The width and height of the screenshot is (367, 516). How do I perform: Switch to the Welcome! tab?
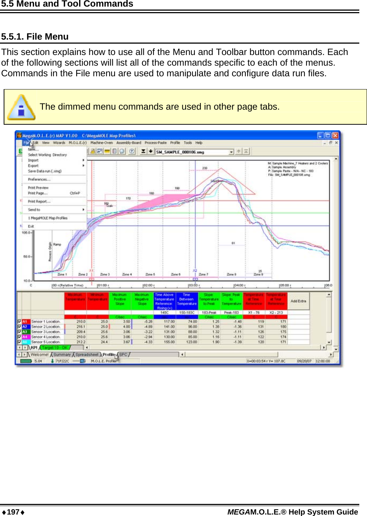39,355
